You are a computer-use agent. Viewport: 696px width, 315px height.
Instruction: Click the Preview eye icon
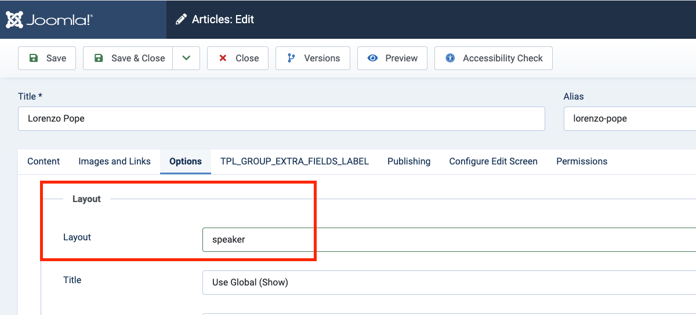click(373, 58)
